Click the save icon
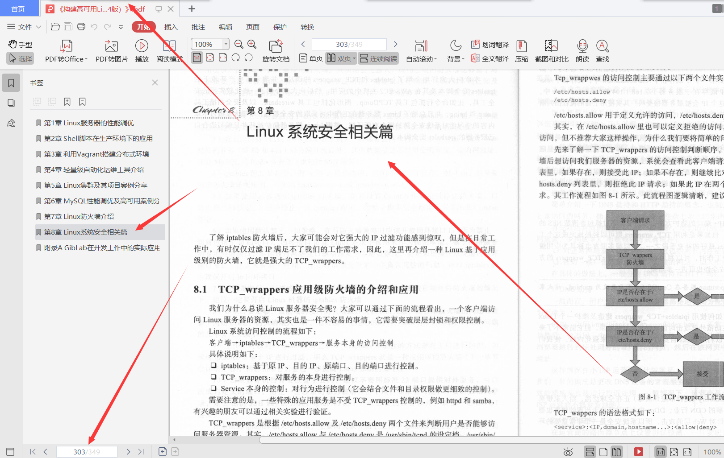Image resolution: width=724 pixels, height=458 pixels. (68, 27)
